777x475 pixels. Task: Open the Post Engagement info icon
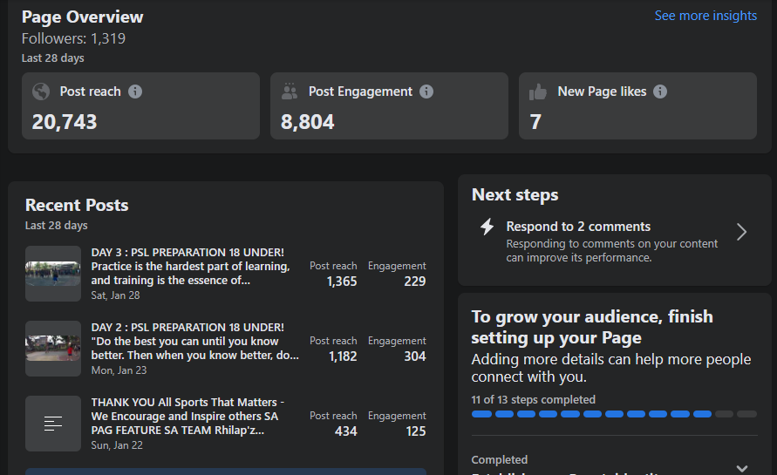coord(426,92)
